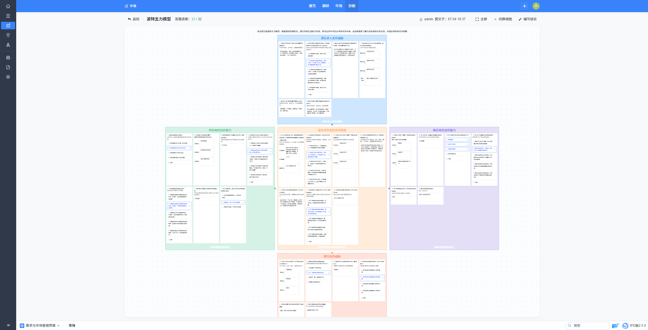Click the document icon in sidebar
Image resolution: width=648 pixels, height=330 pixels.
8,67
